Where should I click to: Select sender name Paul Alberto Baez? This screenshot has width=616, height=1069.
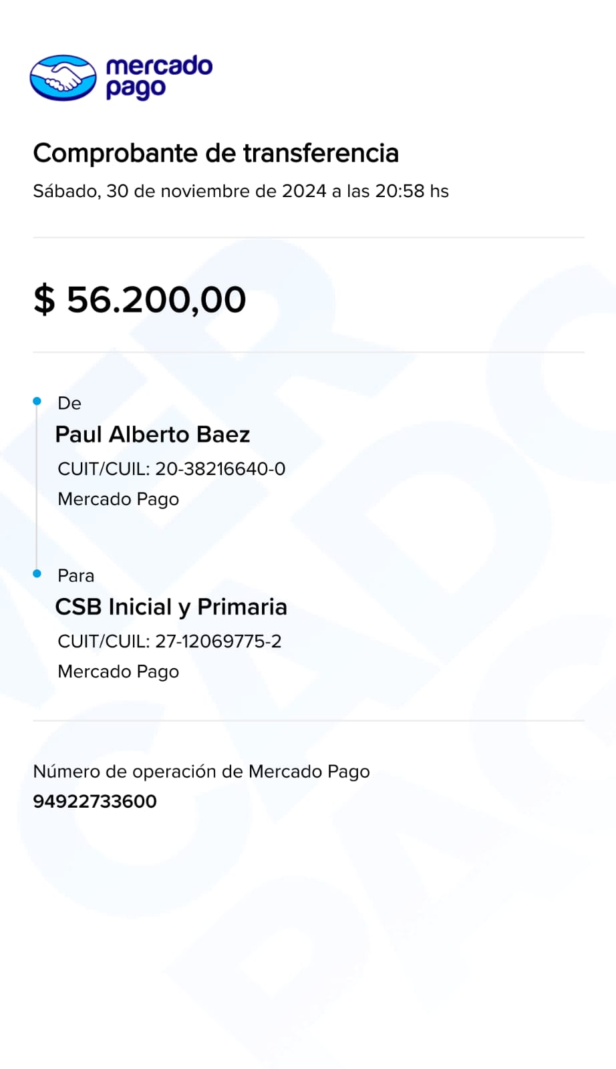click(x=152, y=434)
